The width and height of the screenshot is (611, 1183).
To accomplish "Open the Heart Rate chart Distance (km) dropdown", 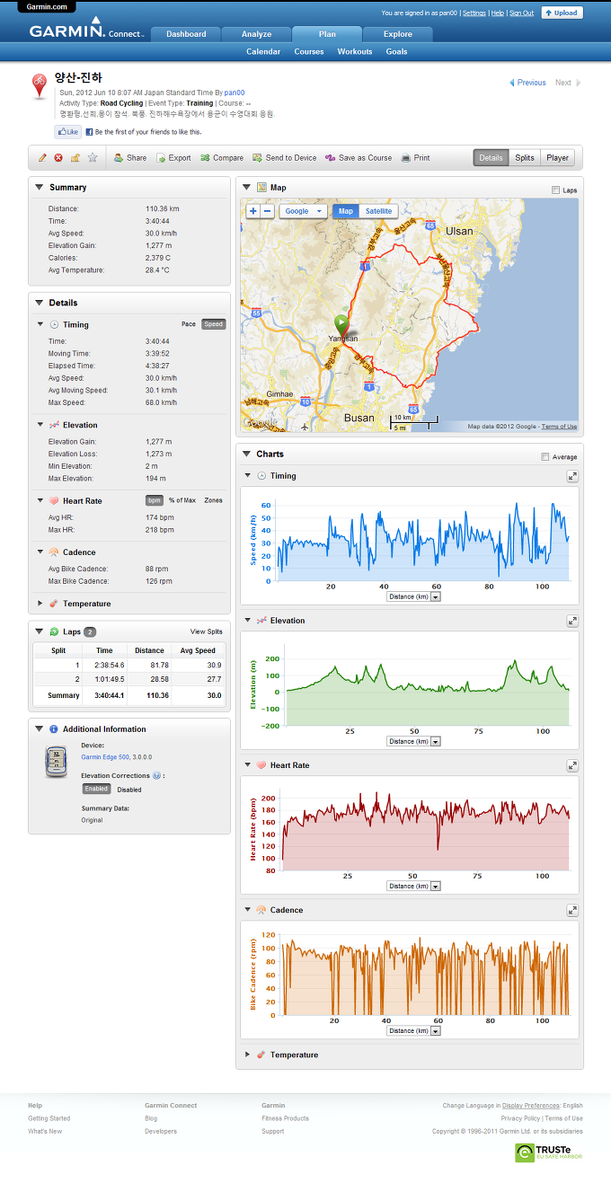I will click(413, 886).
